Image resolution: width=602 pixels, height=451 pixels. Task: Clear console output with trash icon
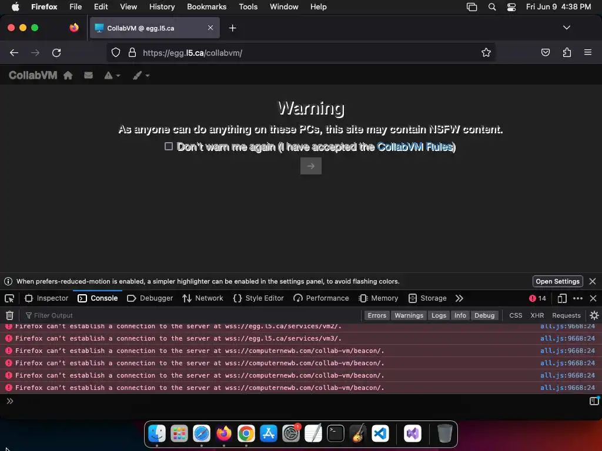[9, 315]
